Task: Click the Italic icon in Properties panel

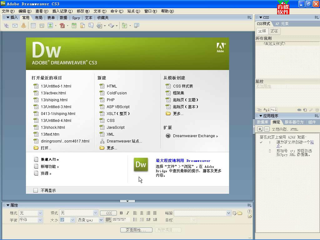Action: (x=127, y=213)
